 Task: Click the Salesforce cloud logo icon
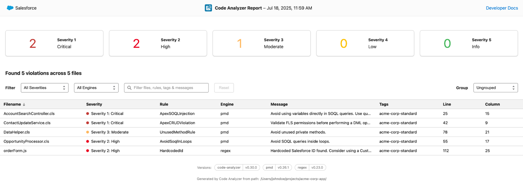pos(10,8)
